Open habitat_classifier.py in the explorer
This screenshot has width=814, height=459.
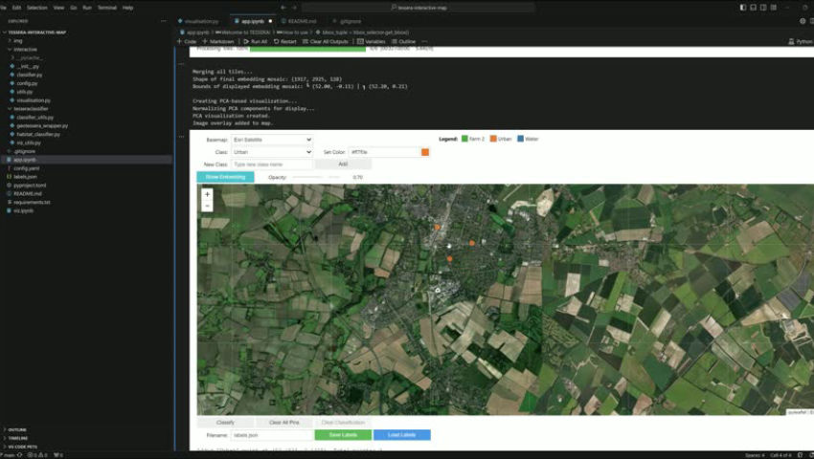coord(38,134)
